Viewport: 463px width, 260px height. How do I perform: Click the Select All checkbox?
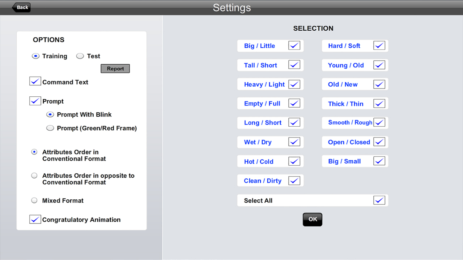point(379,200)
